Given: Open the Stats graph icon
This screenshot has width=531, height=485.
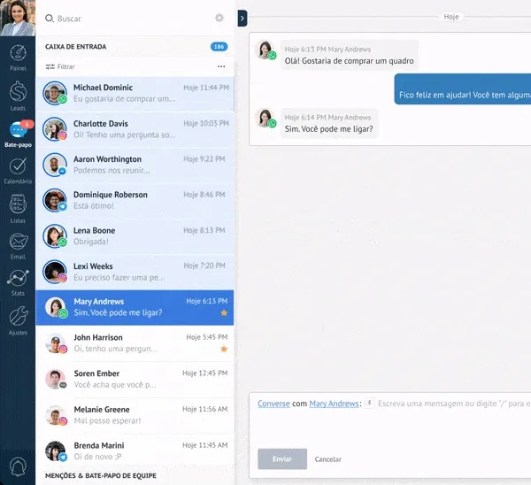Looking at the screenshot, I should (18, 278).
